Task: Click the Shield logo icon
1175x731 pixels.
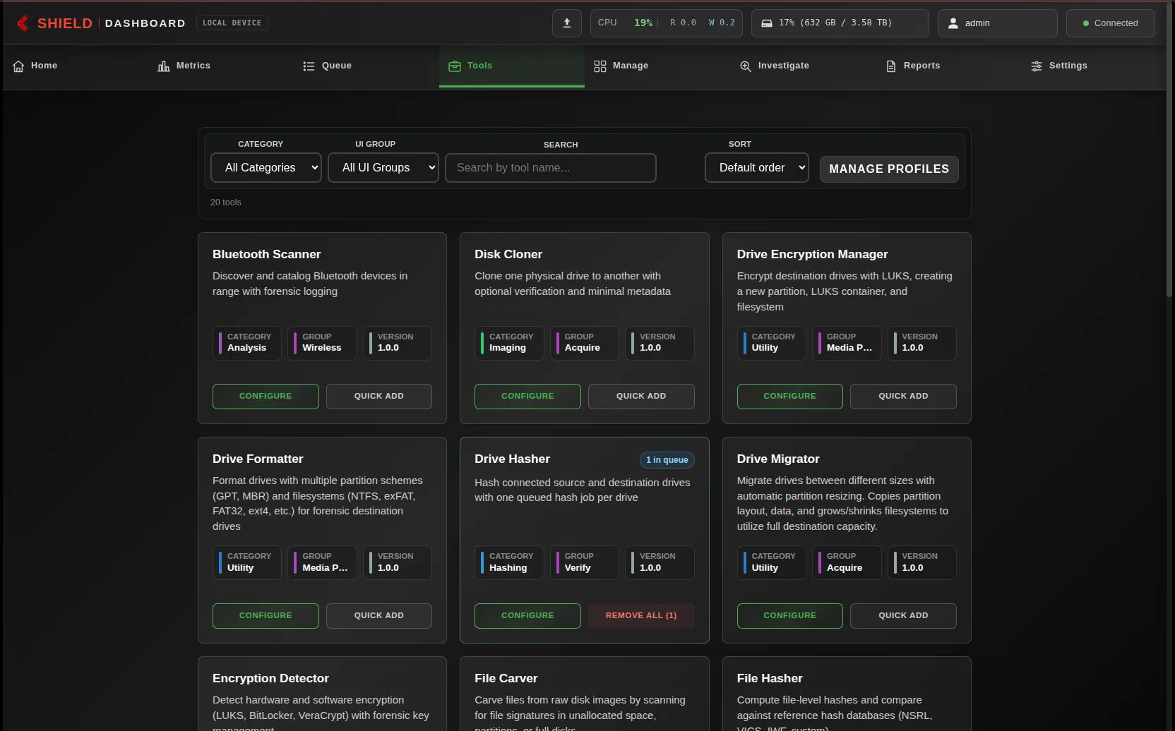Action: [23, 23]
